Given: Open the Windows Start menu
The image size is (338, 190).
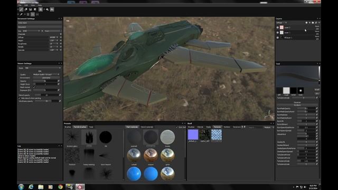Looking at the screenshot, I should tap(21, 187).
